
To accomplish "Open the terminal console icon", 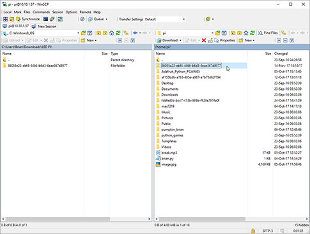I will click(x=45, y=19).
